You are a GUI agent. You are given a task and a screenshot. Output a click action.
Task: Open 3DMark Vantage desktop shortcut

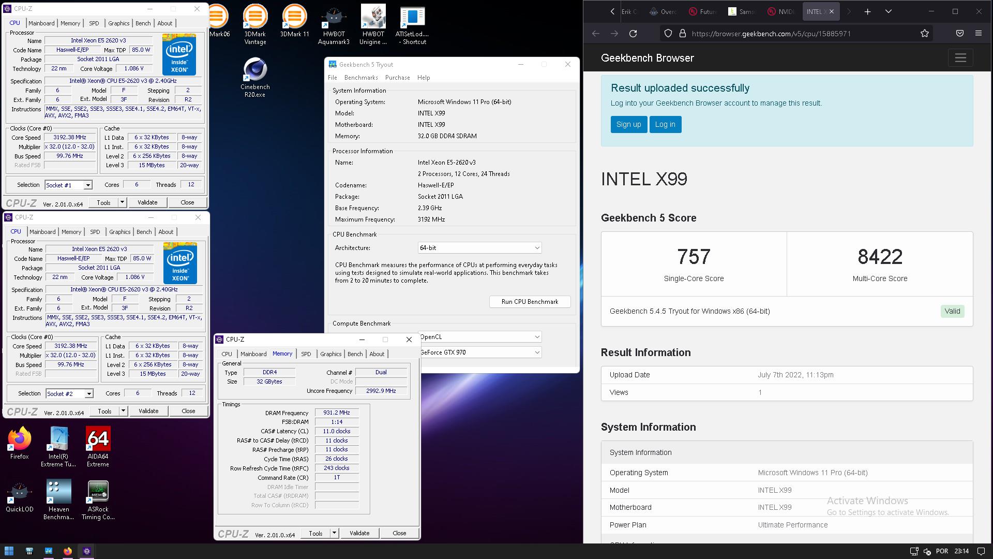click(255, 24)
